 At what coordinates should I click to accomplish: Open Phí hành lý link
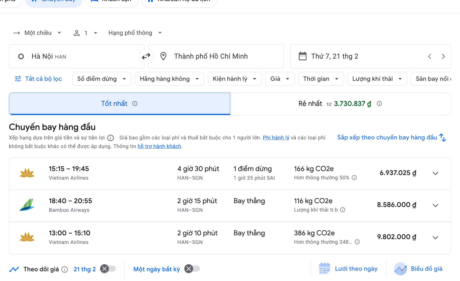(x=276, y=138)
